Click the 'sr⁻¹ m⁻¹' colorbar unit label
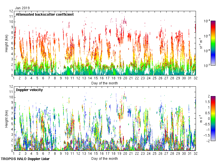 (x=201, y=43)
